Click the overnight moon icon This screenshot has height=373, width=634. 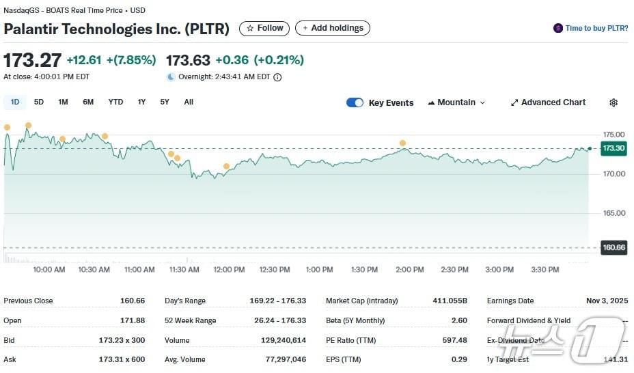point(171,77)
